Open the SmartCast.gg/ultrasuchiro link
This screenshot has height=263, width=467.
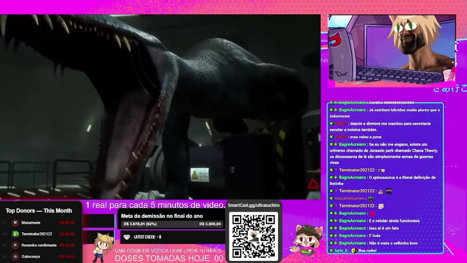coord(254,205)
